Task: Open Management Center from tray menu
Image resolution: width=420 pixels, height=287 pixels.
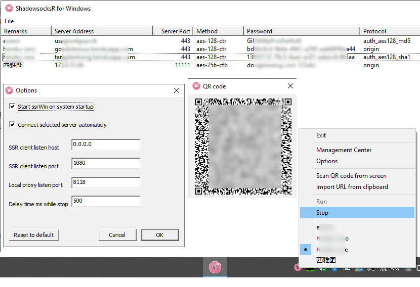Action: [357, 150]
